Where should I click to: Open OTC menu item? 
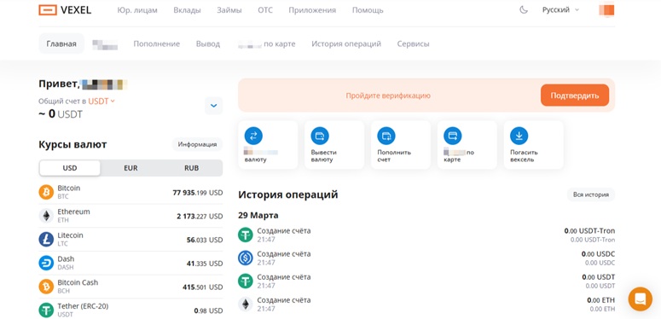(265, 10)
